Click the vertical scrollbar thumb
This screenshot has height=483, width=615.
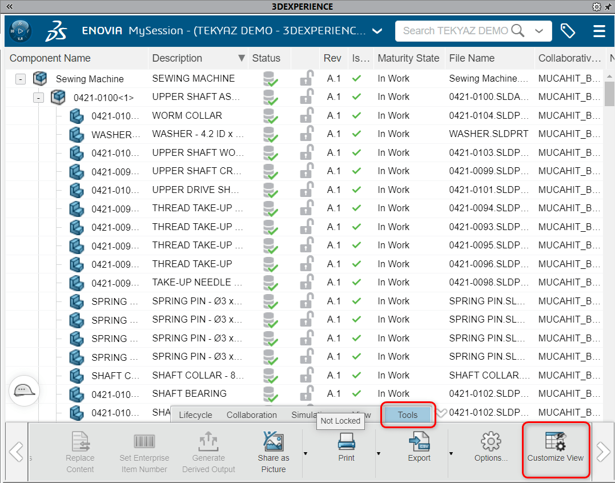click(x=609, y=93)
